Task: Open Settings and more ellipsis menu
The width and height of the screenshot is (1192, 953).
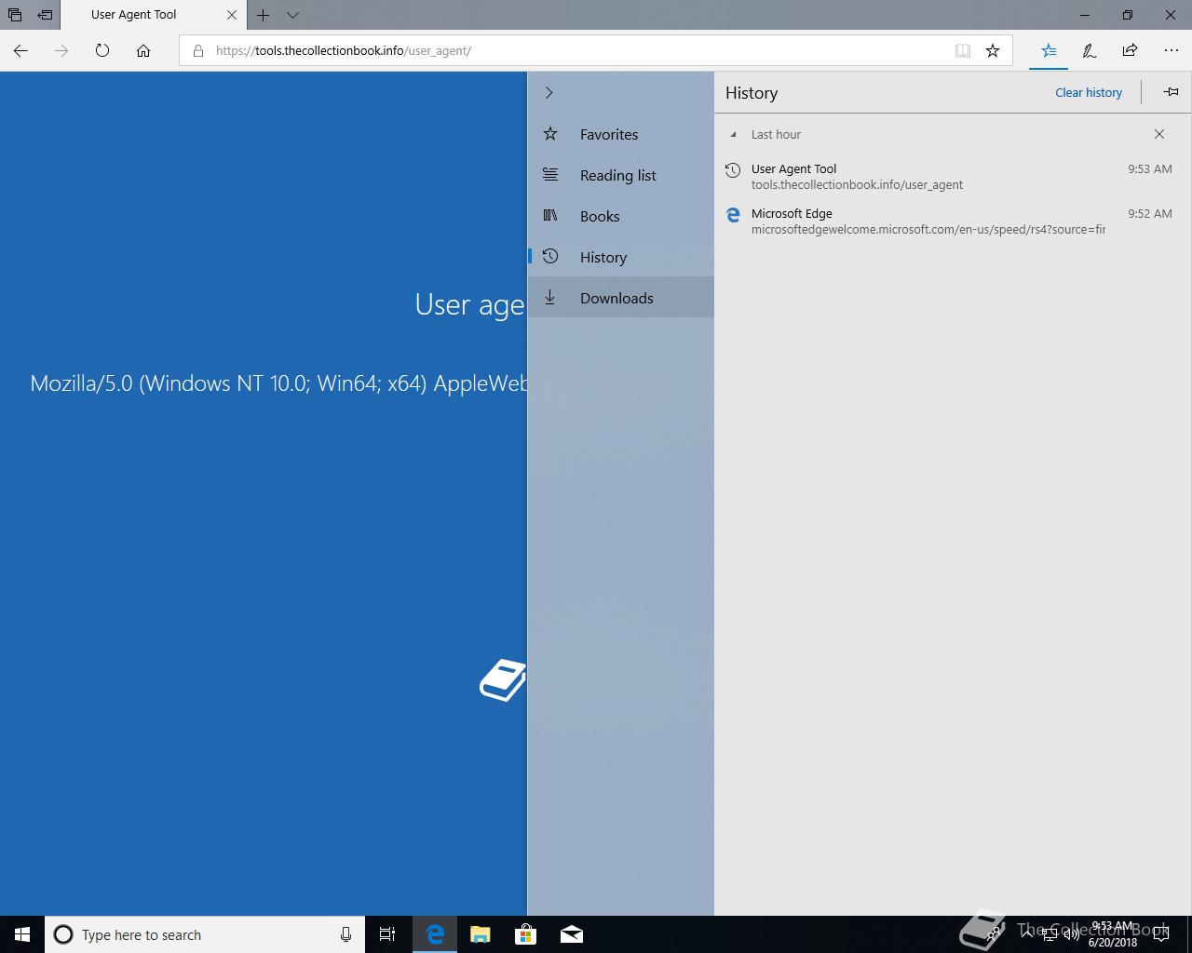Action: point(1172,50)
